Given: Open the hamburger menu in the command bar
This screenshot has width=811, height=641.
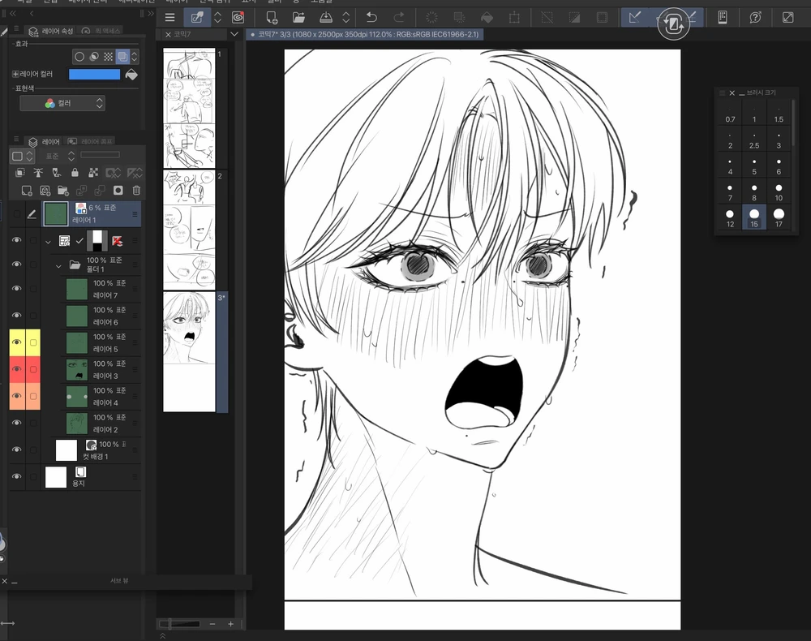Looking at the screenshot, I should pyautogui.click(x=169, y=18).
